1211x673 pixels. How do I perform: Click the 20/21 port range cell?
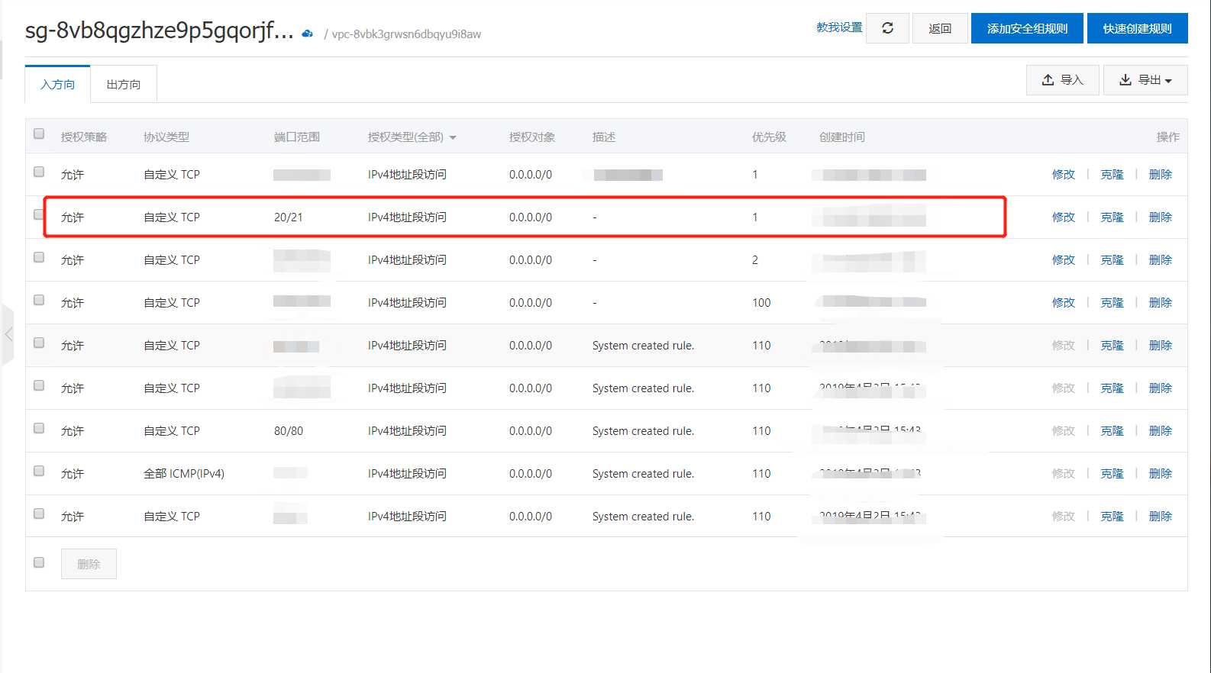pyautogui.click(x=289, y=217)
